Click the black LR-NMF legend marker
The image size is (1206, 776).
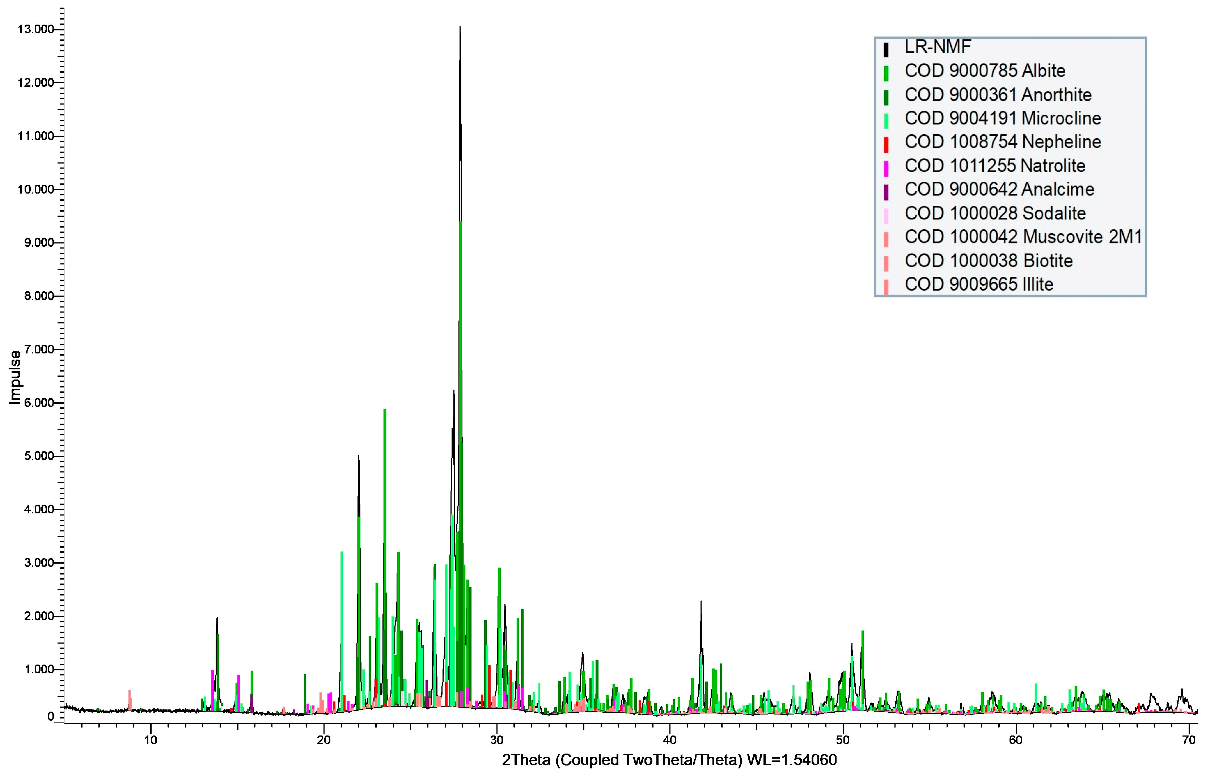coord(885,49)
